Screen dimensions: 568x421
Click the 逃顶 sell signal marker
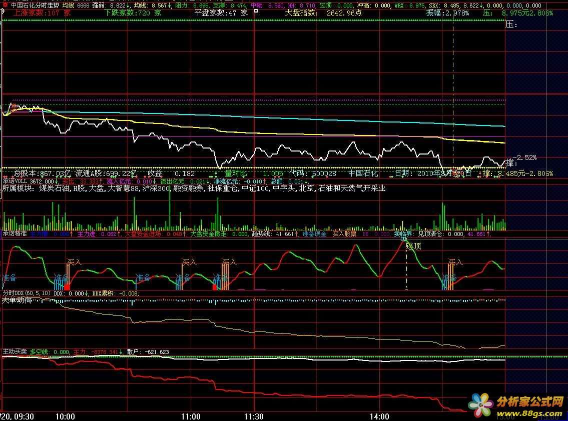[414, 246]
